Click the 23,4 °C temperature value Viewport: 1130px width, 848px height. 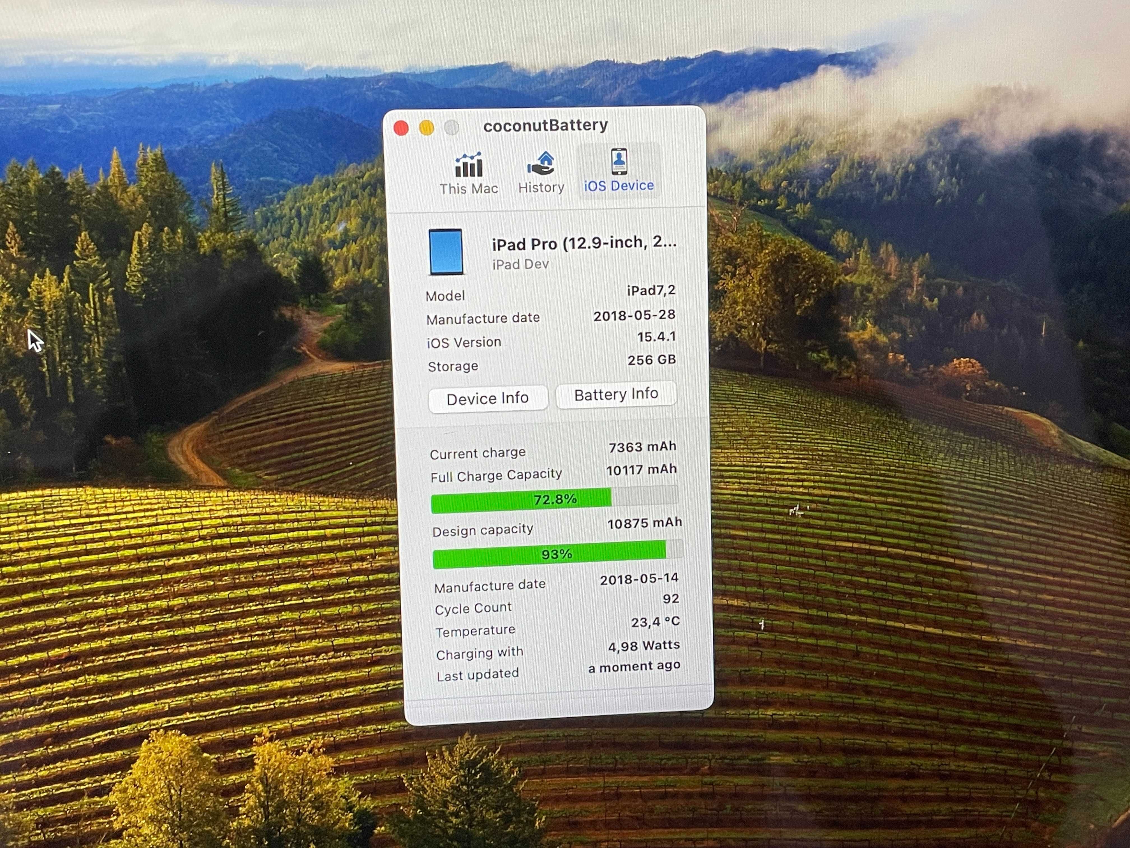click(x=656, y=622)
